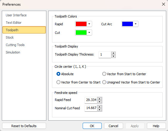Click the green Cut color swatch
Screen dimensions: 168x131
(81, 33)
